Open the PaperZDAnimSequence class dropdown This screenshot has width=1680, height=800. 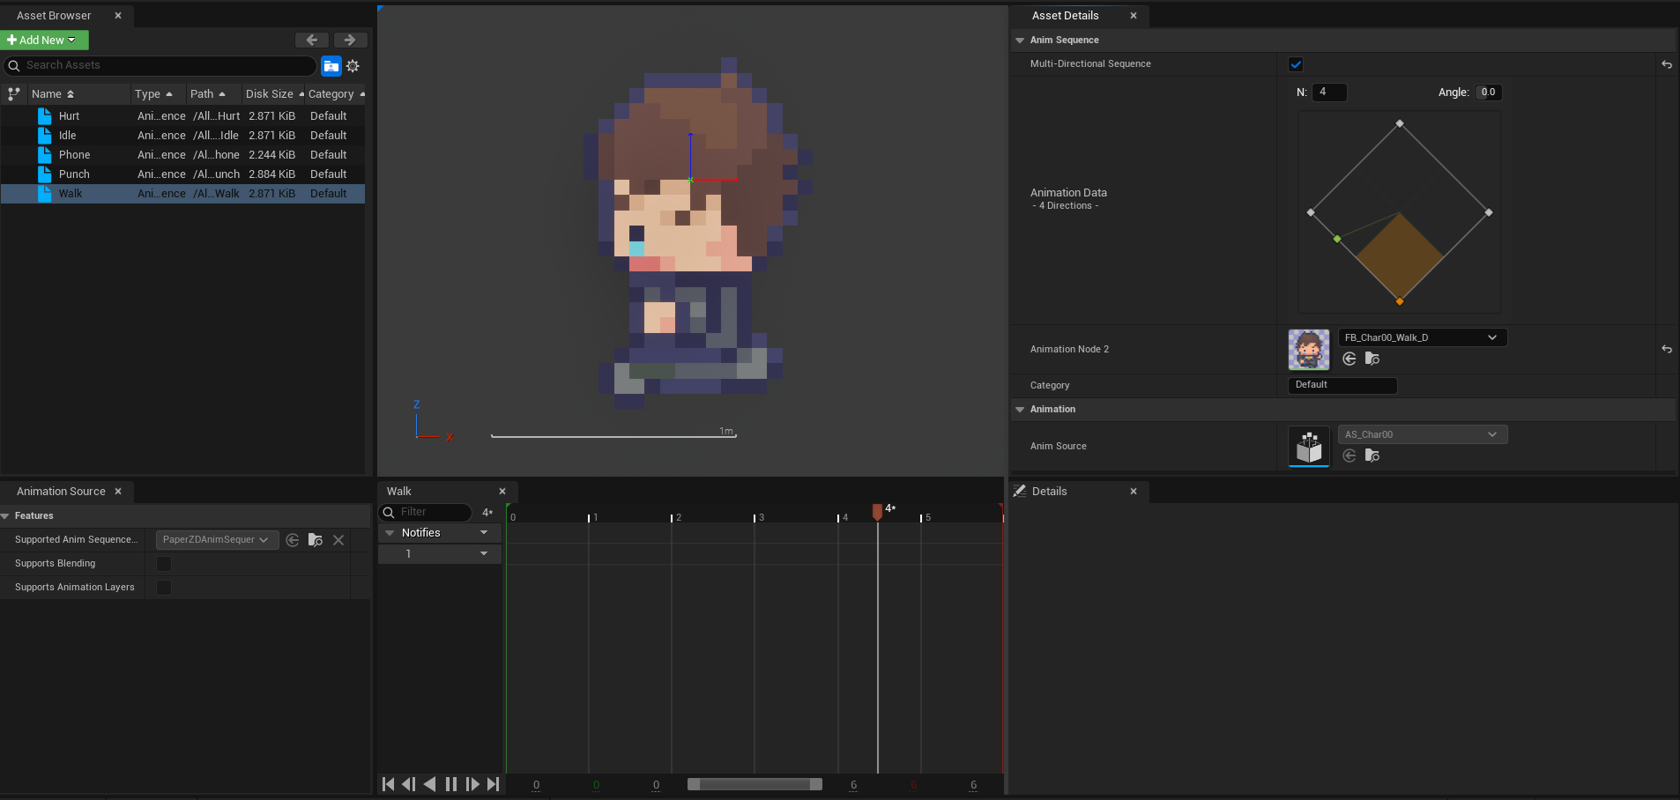tap(216, 540)
